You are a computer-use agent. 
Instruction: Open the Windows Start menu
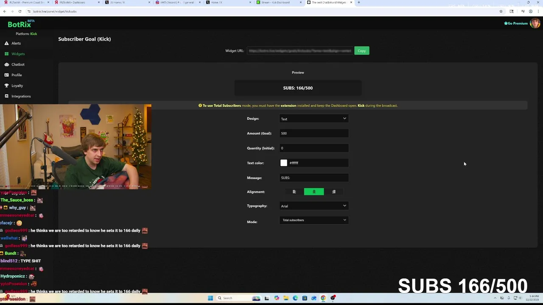coord(210,298)
